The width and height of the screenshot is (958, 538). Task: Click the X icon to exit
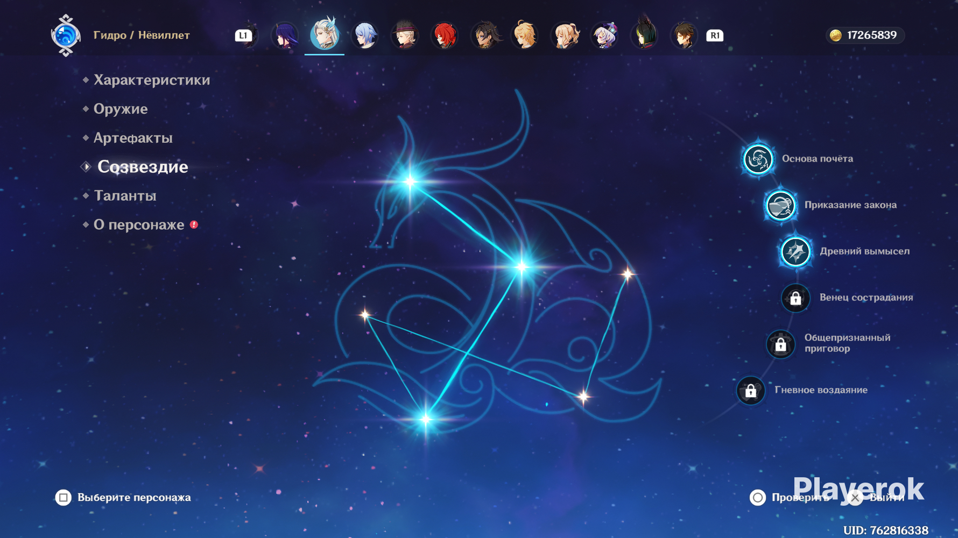855,498
